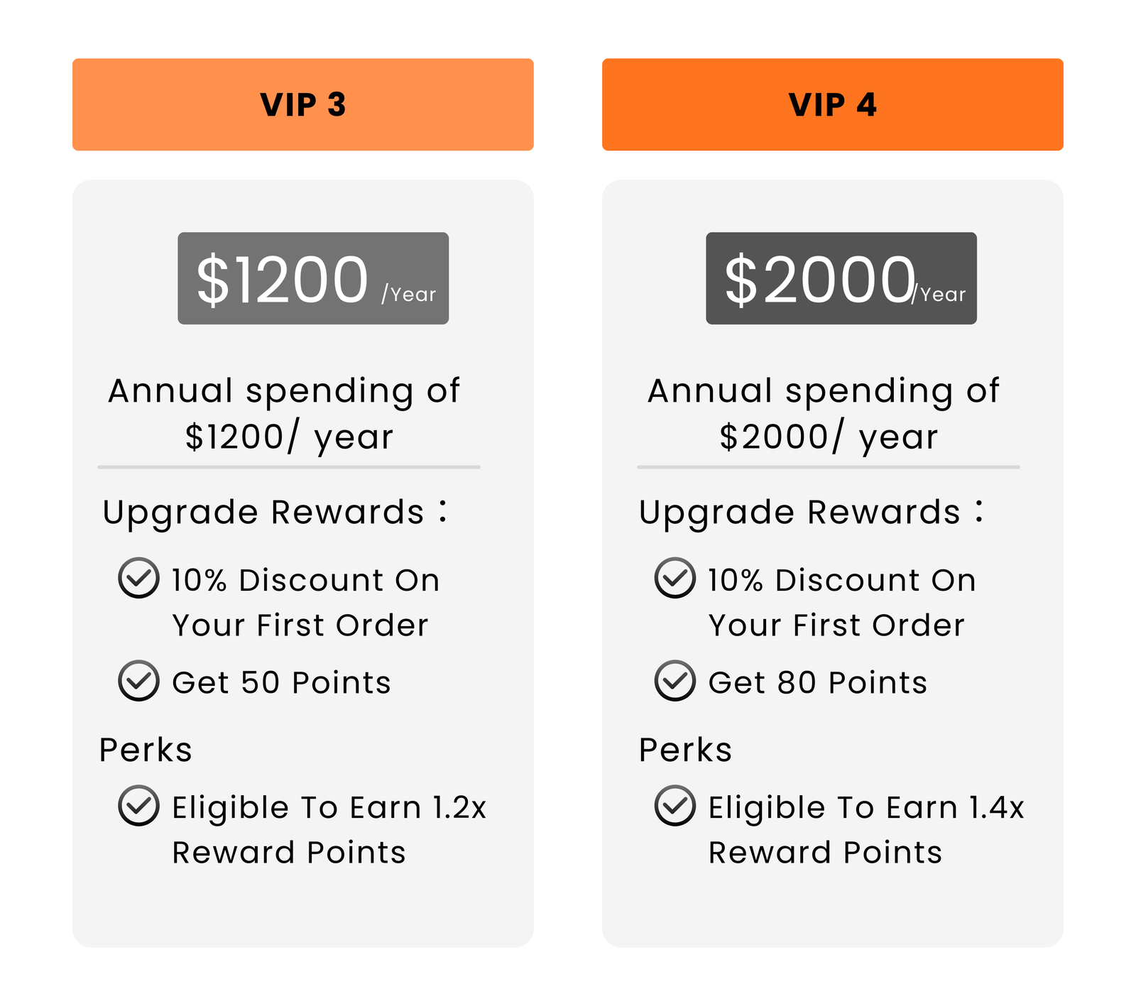Image resolution: width=1136 pixels, height=1006 pixels.
Task: Click the checkmark icon next to Get 80 Points
Action: [674, 681]
